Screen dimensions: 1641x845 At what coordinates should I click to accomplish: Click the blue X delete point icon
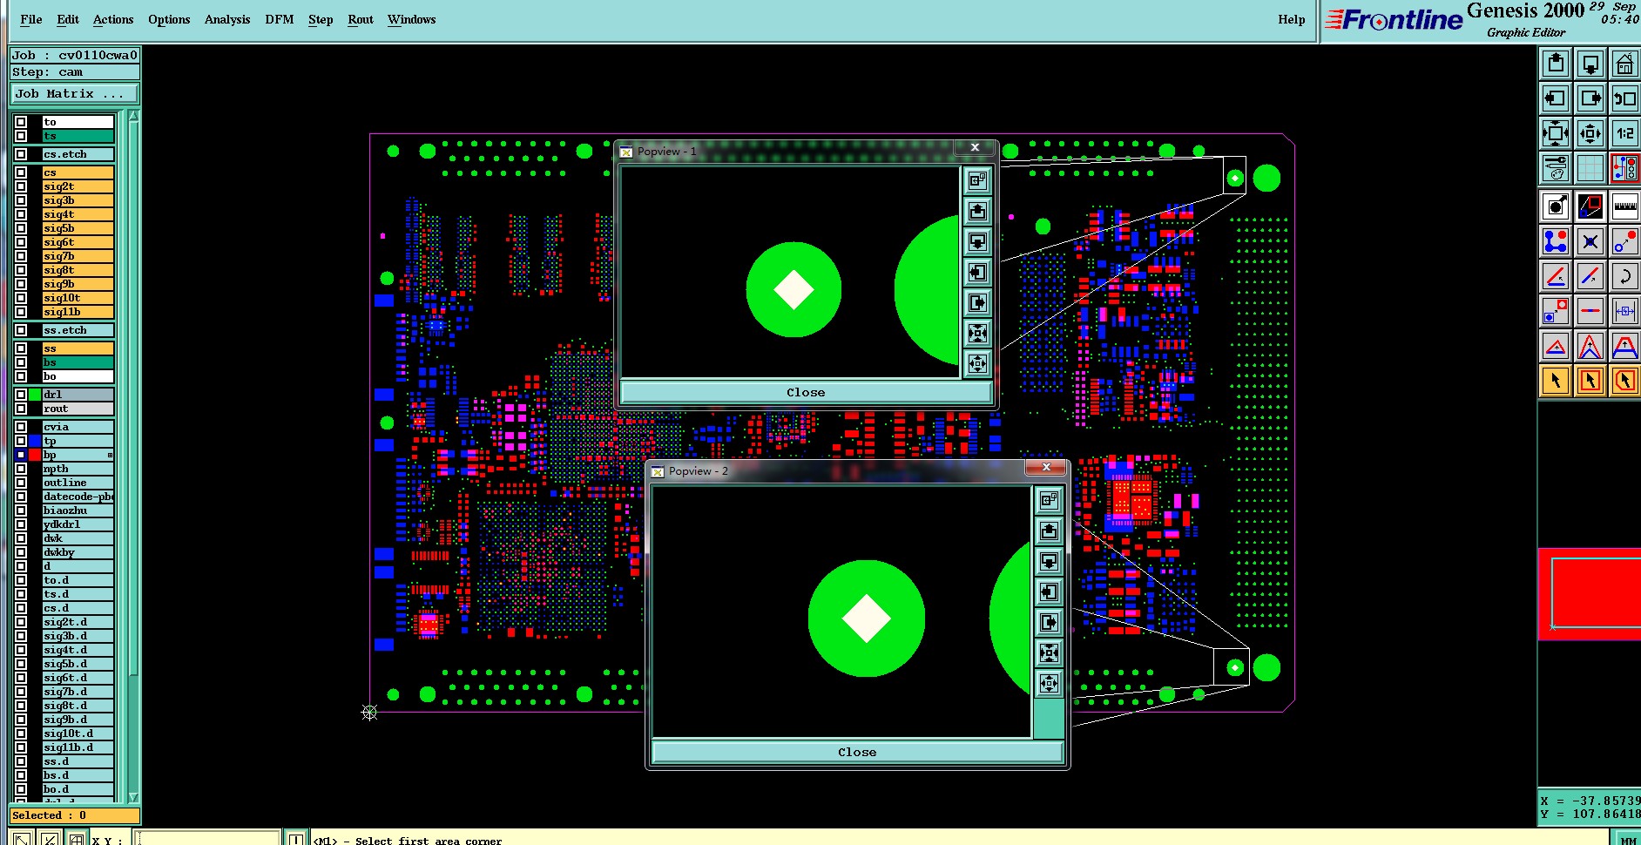[1590, 241]
